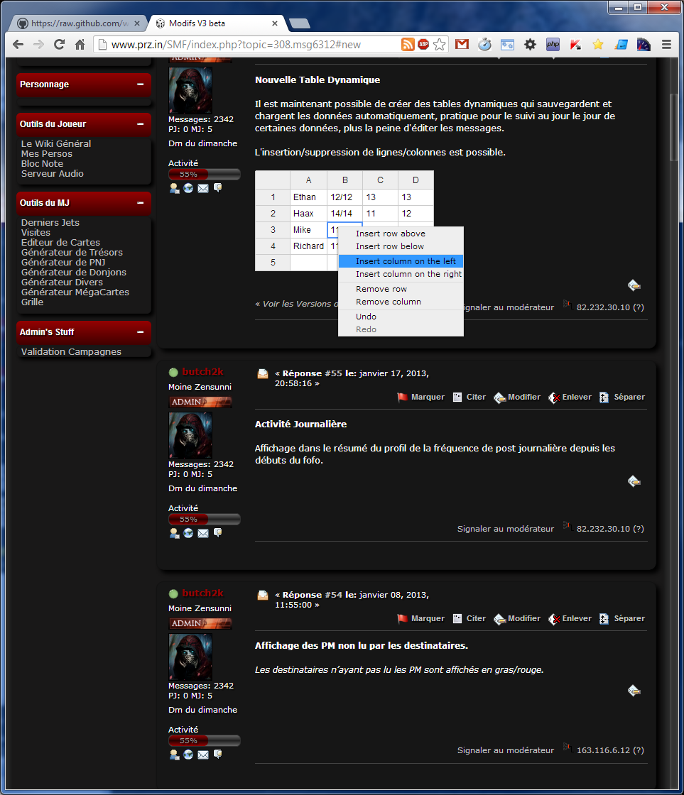
Task: Reload the page using the refresh icon
Action: coord(60,45)
